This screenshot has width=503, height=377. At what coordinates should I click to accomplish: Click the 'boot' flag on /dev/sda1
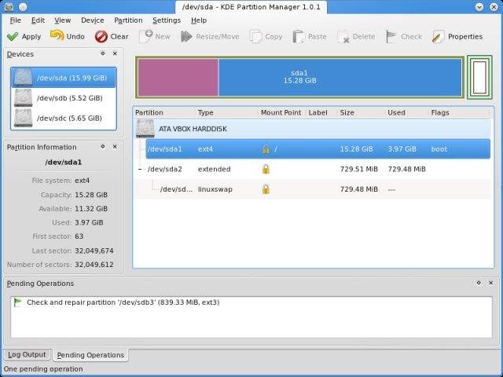(x=439, y=149)
